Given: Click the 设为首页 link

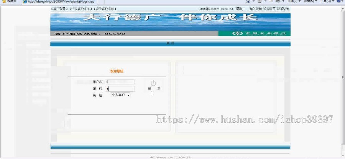Looking at the screenshot, I should click(269, 9).
